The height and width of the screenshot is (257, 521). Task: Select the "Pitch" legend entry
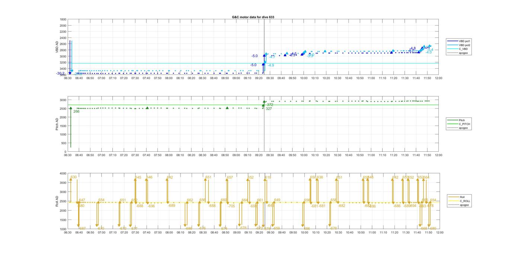[x=462, y=120]
